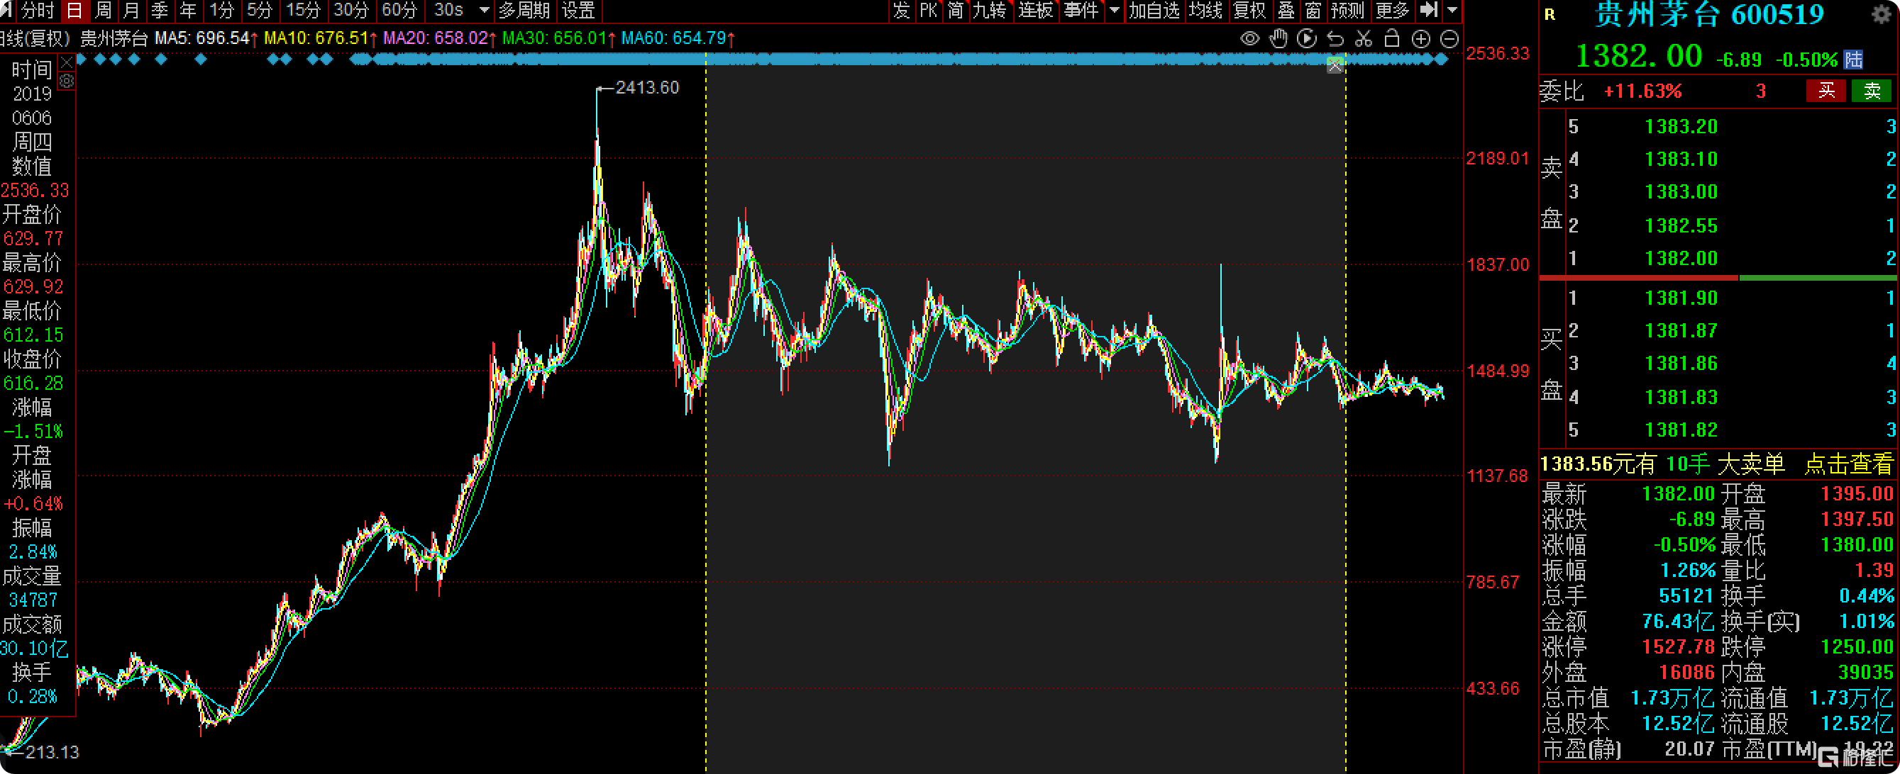Click sell level 1 price 1382.00
Screen dimensions: 1900x774
click(x=1681, y=258)
